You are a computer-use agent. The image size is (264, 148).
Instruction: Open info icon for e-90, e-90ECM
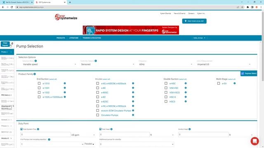[x=133, y=106]
